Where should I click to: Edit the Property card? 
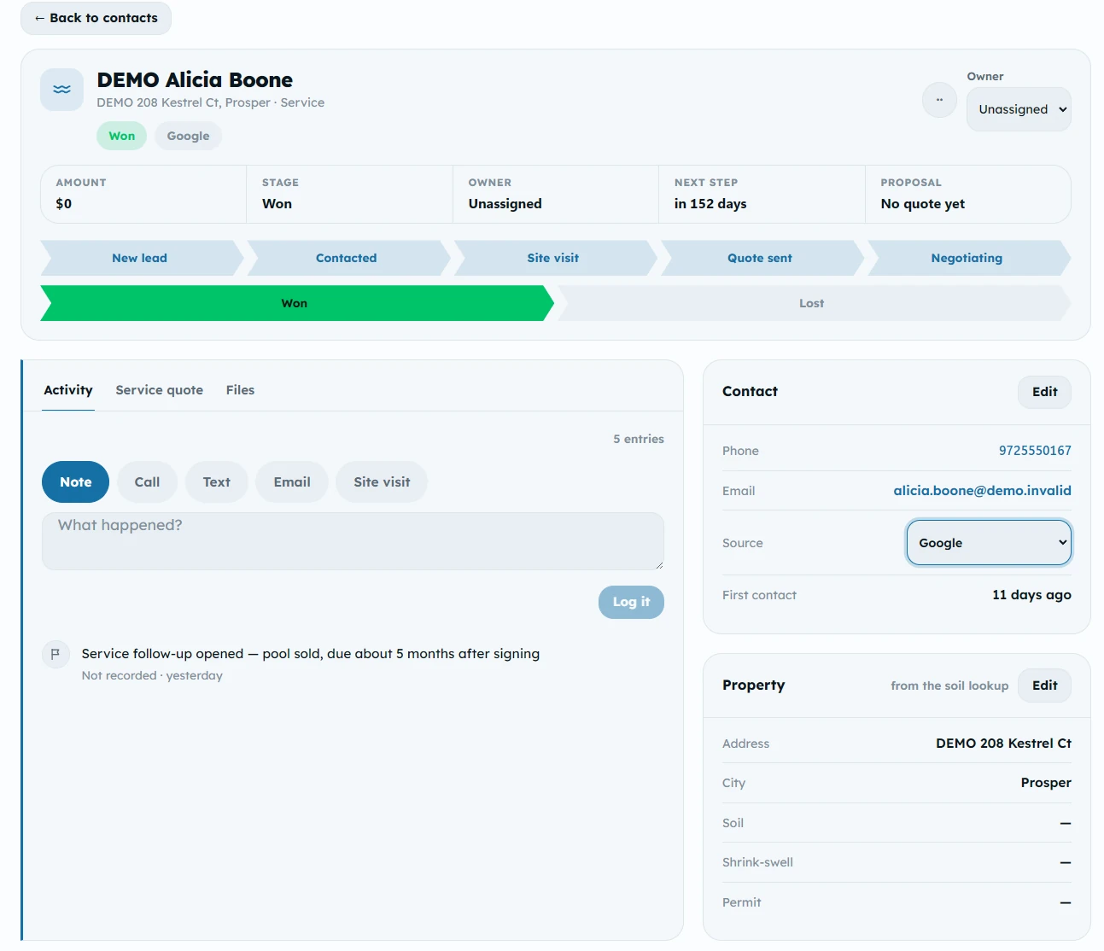click(1044, 686)
